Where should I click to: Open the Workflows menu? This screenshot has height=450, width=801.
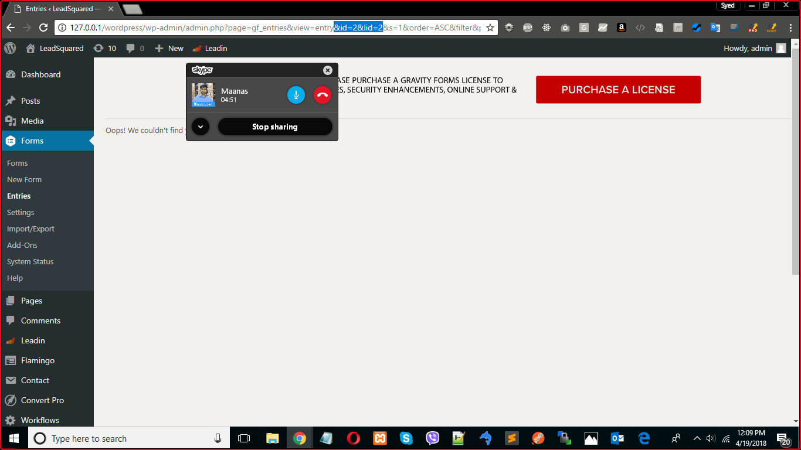47,420
